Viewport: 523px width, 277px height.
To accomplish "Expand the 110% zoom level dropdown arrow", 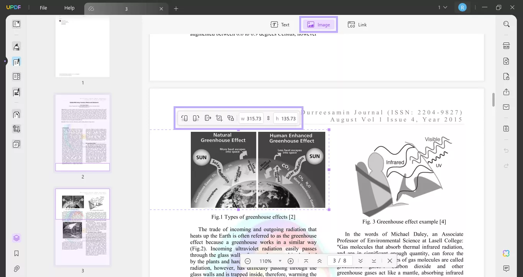I will click(280, 261).
